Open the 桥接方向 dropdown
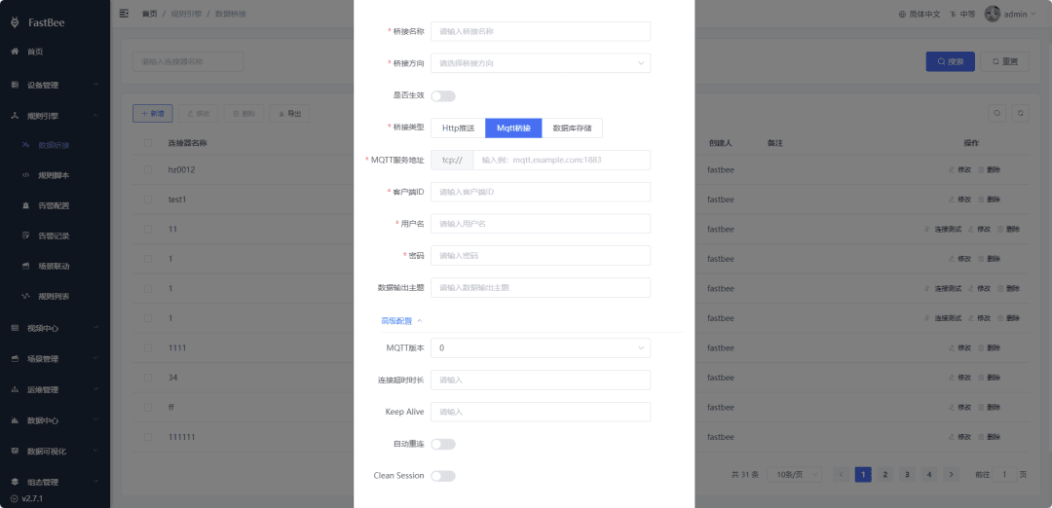 click(541, 63)
